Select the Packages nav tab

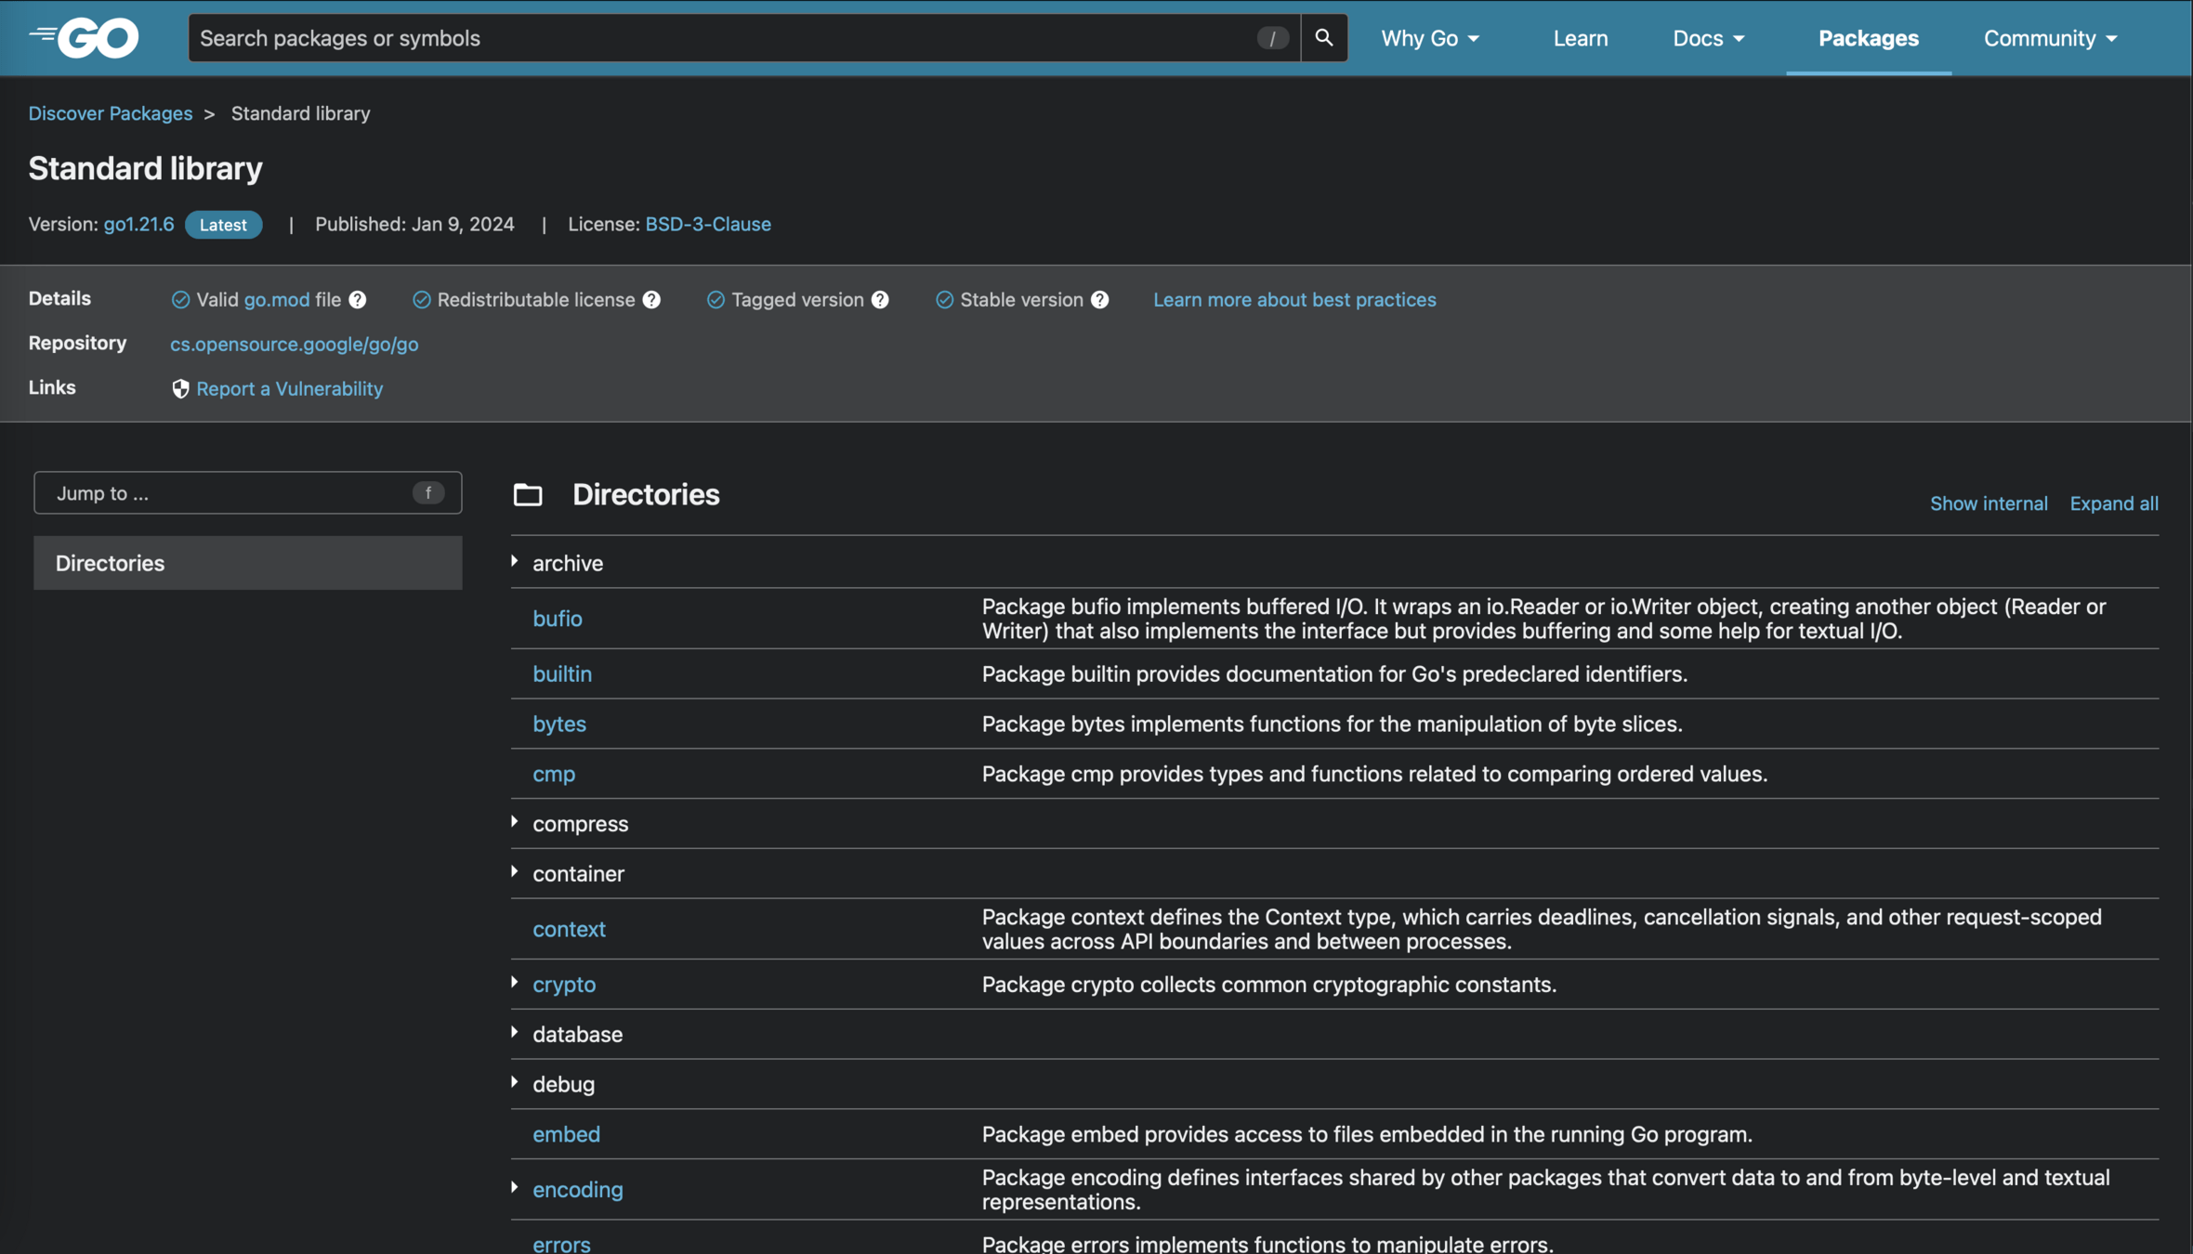click(1868, 38)
